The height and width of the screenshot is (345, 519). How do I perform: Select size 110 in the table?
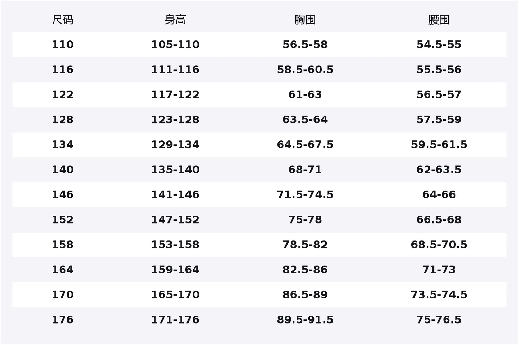click(63, 45)
